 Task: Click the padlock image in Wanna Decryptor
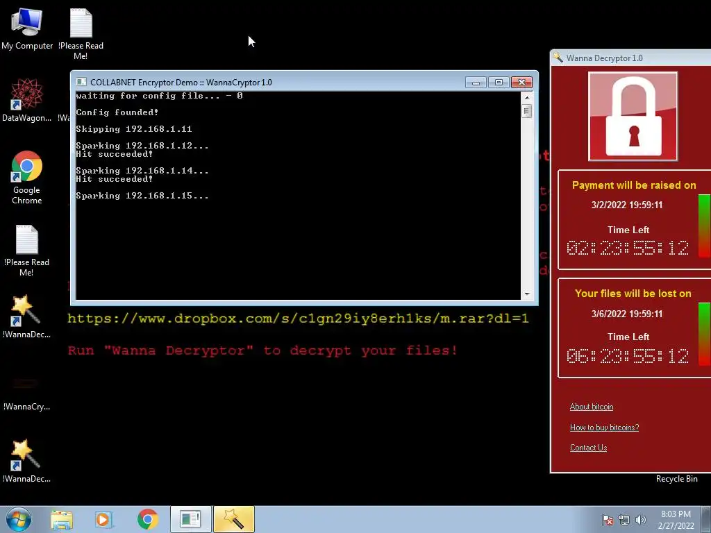(633, 117)
